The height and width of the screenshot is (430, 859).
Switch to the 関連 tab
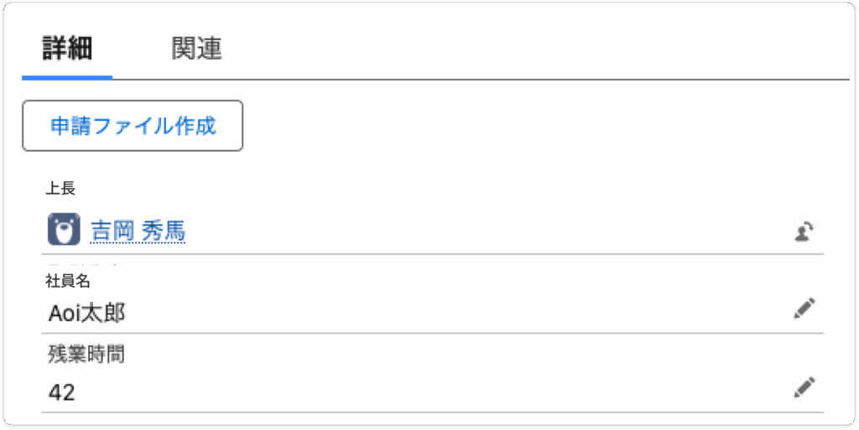click(x=196, y=49)
